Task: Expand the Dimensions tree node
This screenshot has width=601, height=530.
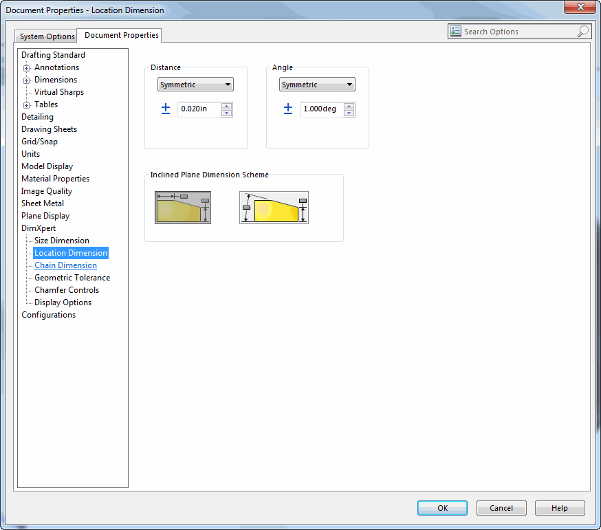Action: [x=26, y=80]
